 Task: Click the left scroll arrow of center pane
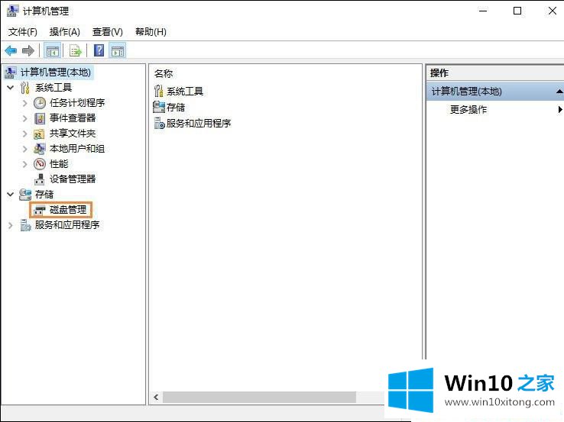(156, 398)
